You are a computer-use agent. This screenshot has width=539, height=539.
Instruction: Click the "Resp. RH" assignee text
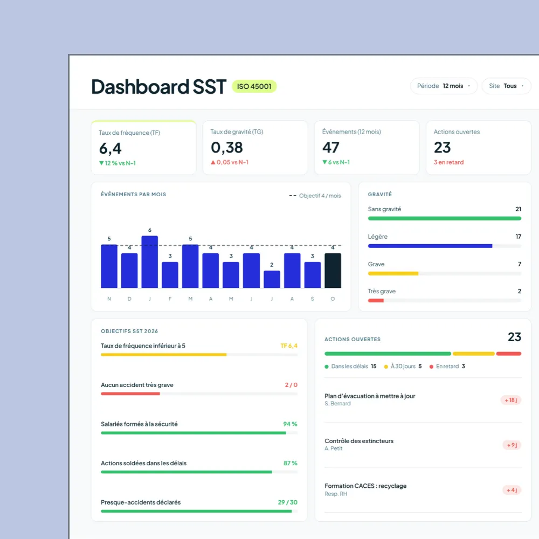(336, 494)
